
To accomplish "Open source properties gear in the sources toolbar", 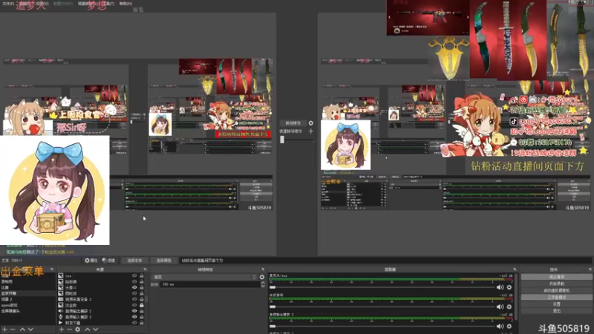I will (78, 330).
